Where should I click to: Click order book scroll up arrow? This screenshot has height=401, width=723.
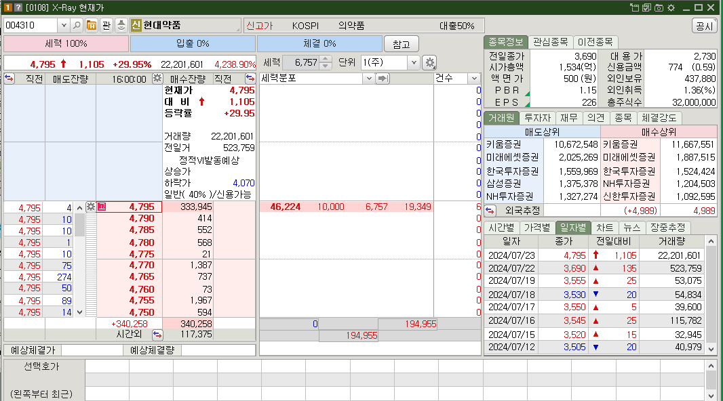[80, 208]
